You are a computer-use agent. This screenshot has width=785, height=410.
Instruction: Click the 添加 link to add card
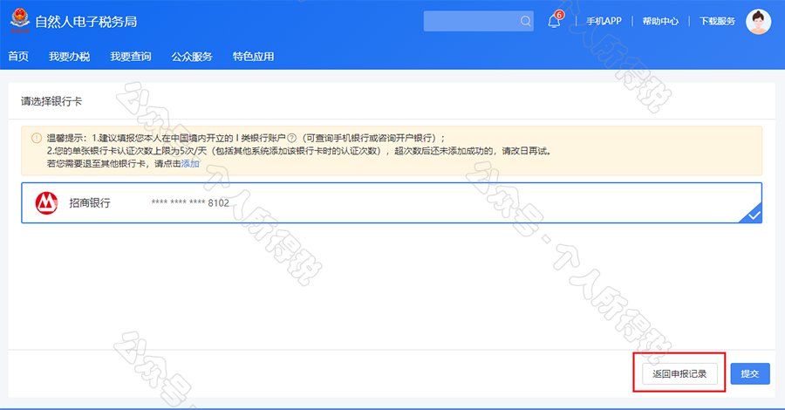coord(190,163)
